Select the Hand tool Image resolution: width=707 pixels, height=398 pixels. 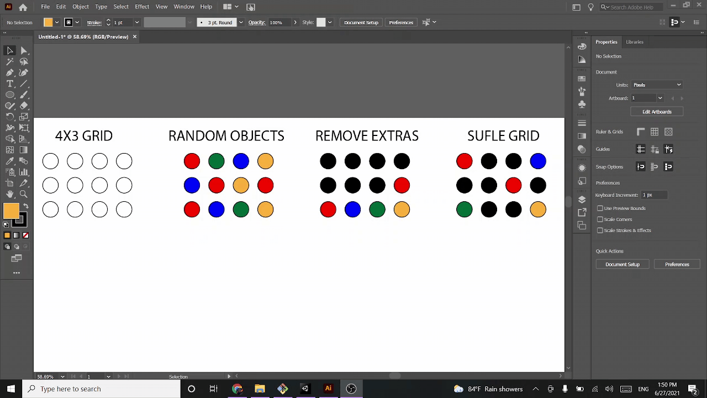(10, 194)
